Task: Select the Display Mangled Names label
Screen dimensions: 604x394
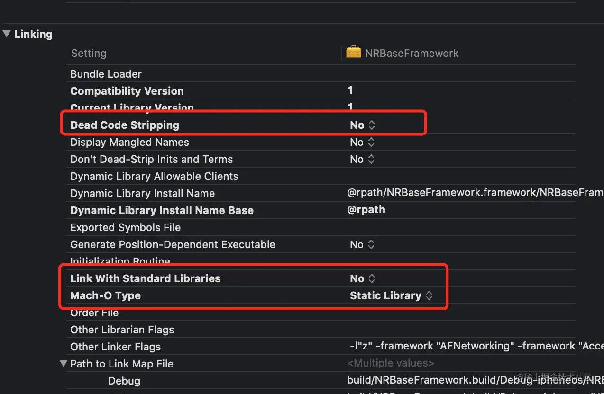Action: point(129,142)
